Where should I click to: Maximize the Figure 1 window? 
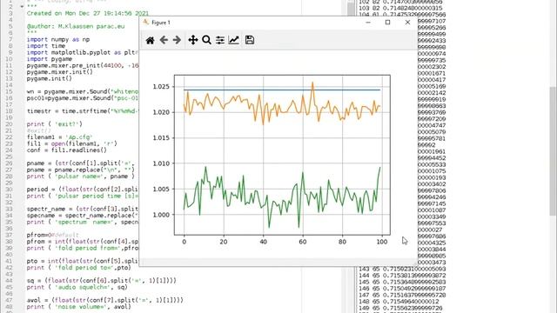387,23
